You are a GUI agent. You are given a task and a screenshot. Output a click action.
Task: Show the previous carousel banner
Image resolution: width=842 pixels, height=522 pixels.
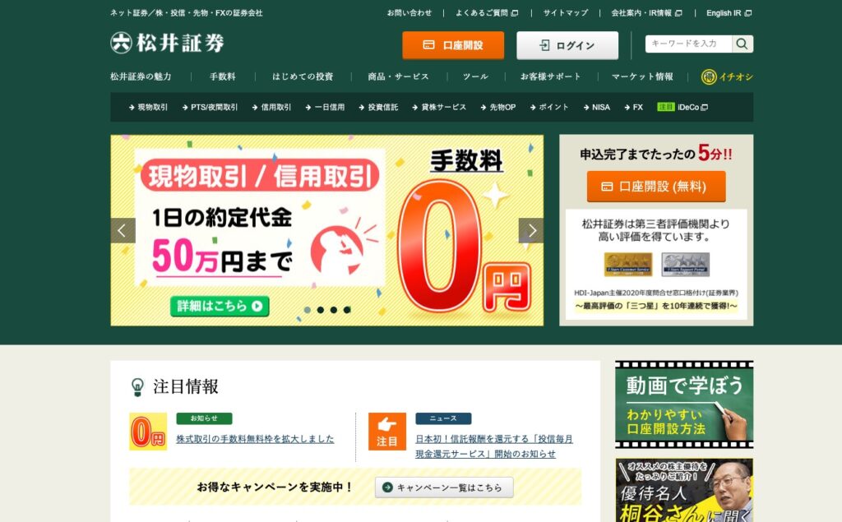(123, 230)
